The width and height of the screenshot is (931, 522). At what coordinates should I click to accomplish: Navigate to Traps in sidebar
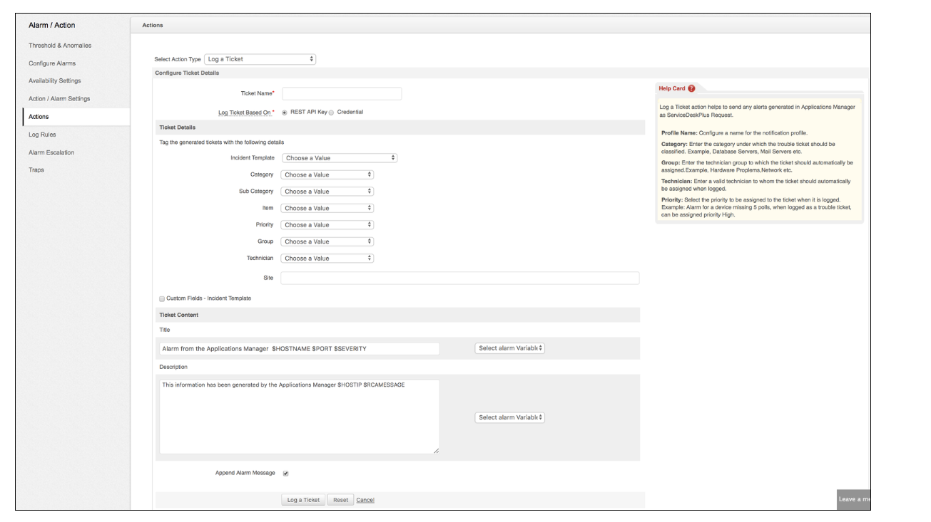(36, 170)
